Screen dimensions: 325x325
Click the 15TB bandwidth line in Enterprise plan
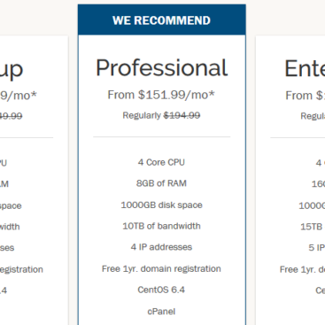313,227
